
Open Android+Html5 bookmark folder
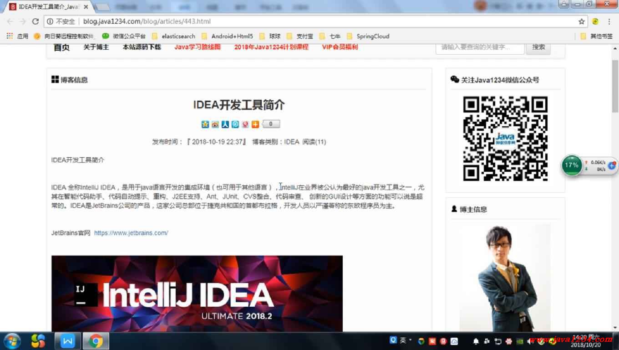click(227, 36)
